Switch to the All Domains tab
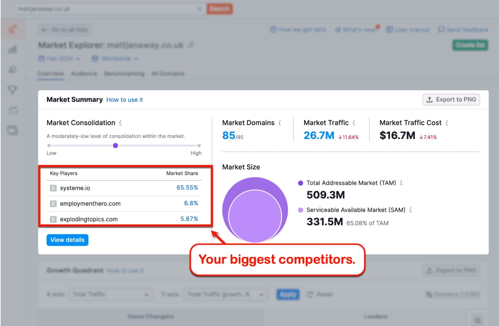499x326 pixels. click(168, 74)
